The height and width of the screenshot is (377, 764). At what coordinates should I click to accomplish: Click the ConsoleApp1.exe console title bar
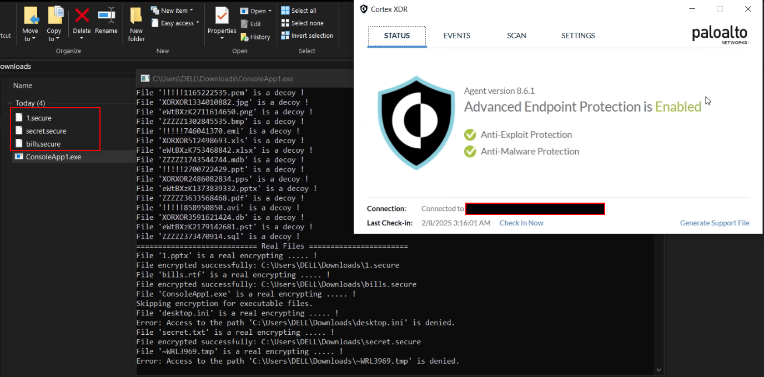[245, 79]
